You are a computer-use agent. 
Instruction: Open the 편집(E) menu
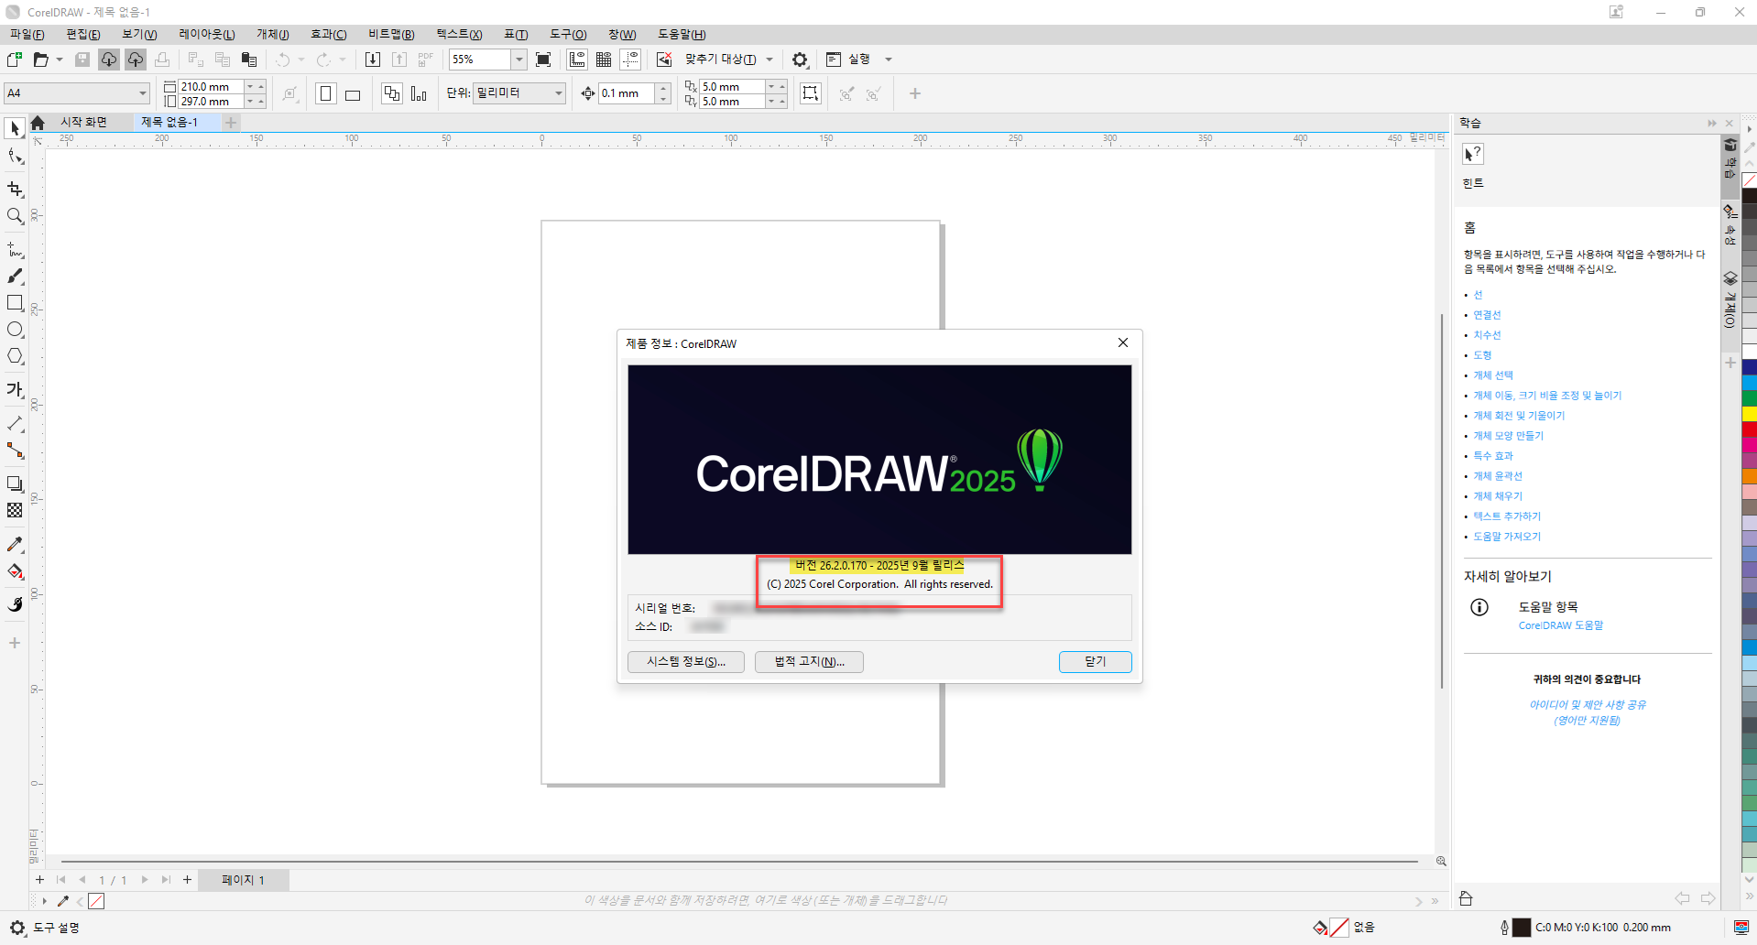(82, 35)
